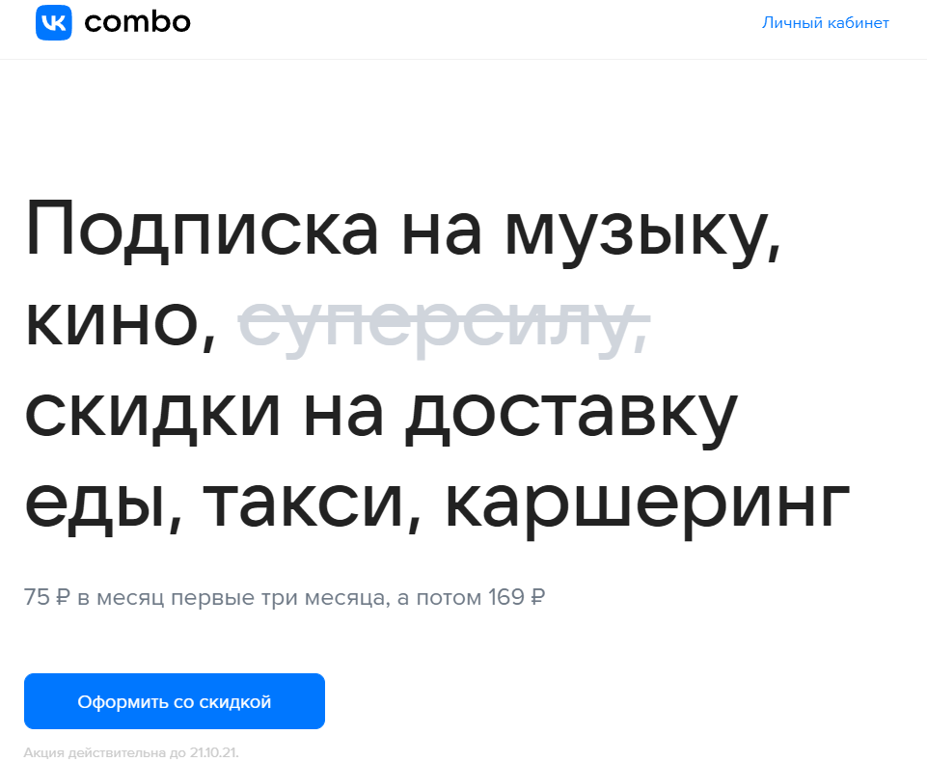This screenshot has width=927, height=762.
Task: Click the "combo" wordmark in header
Action: [x=137, y=22]
